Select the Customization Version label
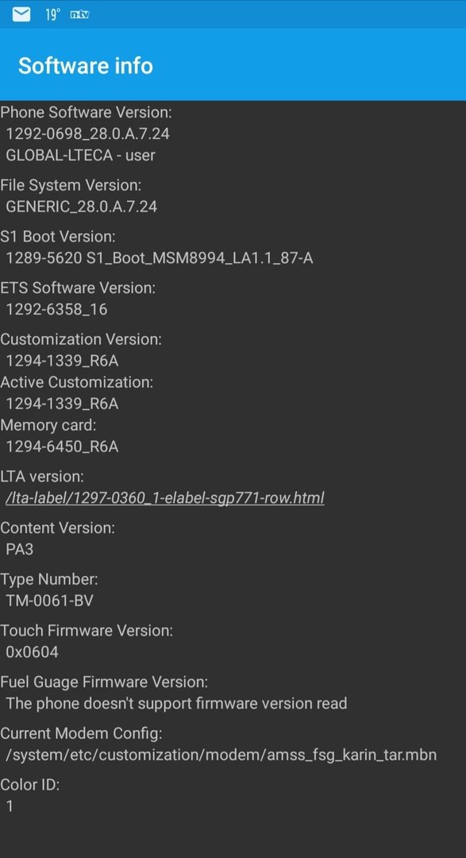466x858 pixels. click(x=81, y=339)
